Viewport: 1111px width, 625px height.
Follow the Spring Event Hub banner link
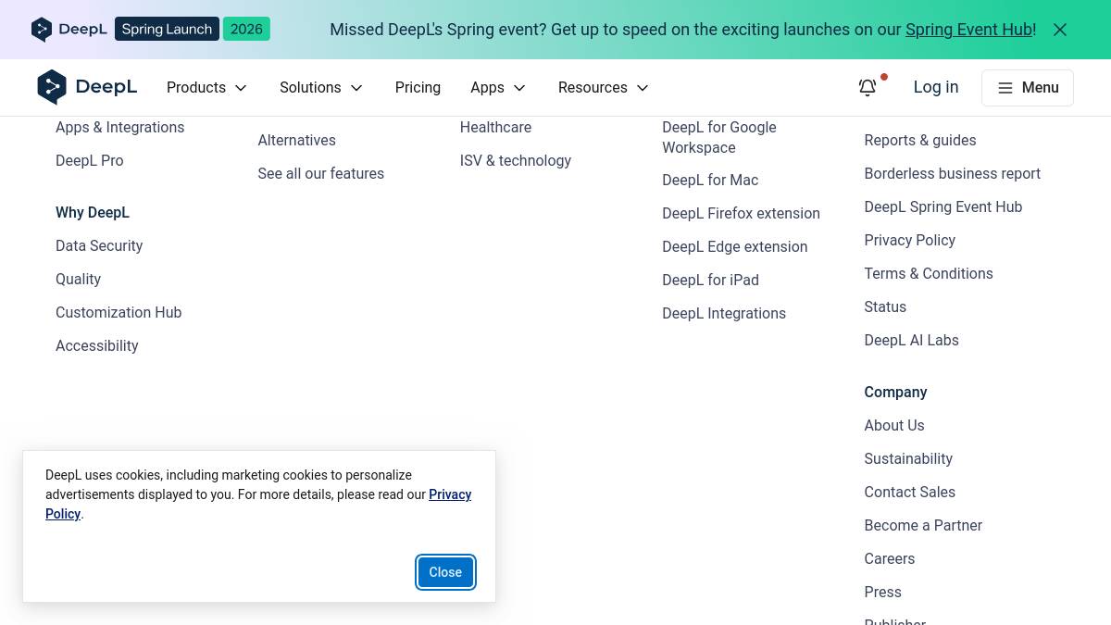[968, 30]
